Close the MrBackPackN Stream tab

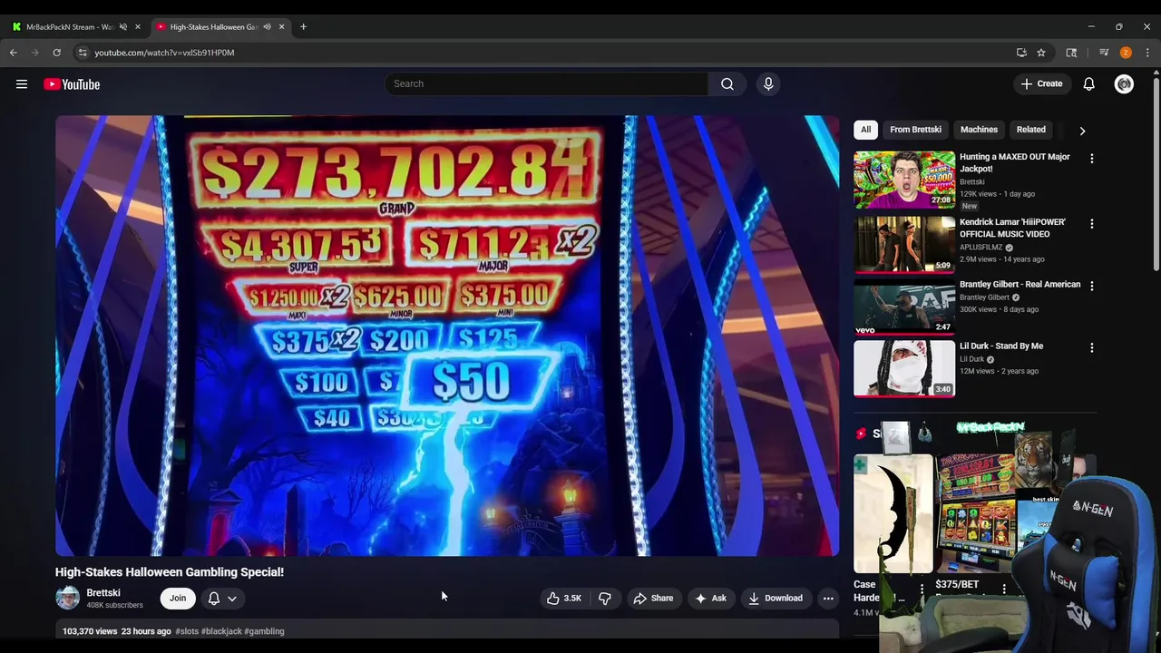tap(138, 26)
